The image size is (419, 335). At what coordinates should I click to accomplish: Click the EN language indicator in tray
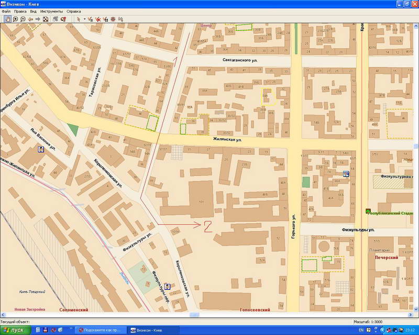(x=361, y=330)
